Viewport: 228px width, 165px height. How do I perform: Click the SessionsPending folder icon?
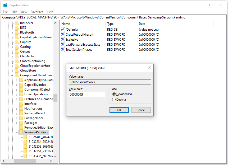(21, 132)
